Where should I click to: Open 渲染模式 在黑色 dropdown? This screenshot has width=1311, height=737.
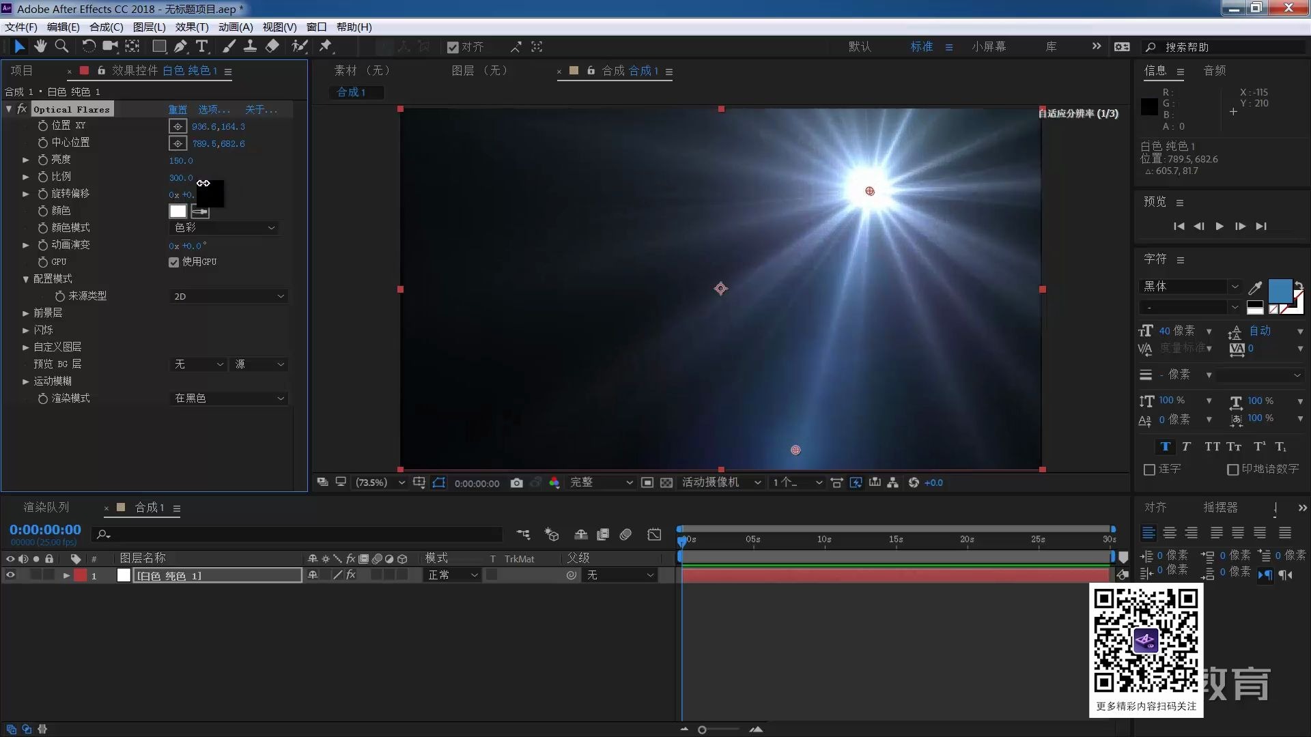[x=229, y=399]
